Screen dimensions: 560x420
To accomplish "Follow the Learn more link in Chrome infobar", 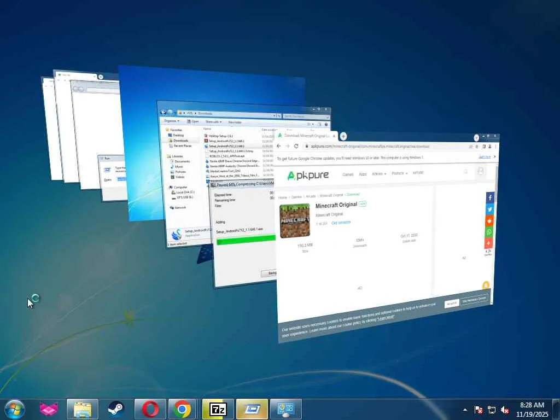I will [485, 157].
